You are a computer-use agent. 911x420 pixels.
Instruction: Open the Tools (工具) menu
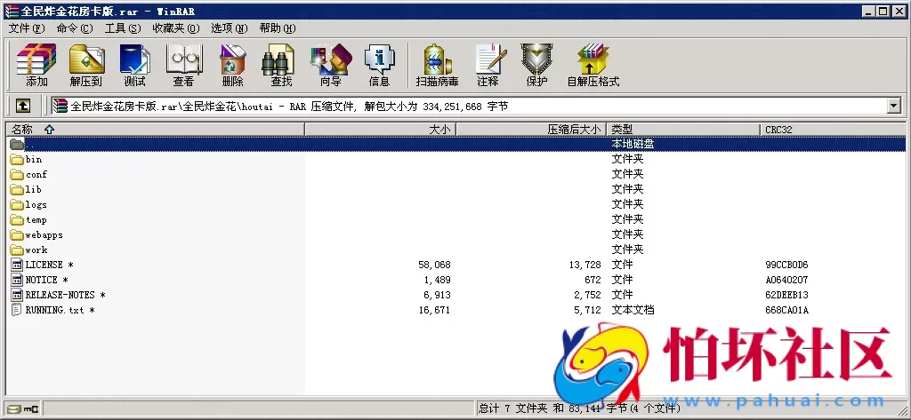[123, 28]
